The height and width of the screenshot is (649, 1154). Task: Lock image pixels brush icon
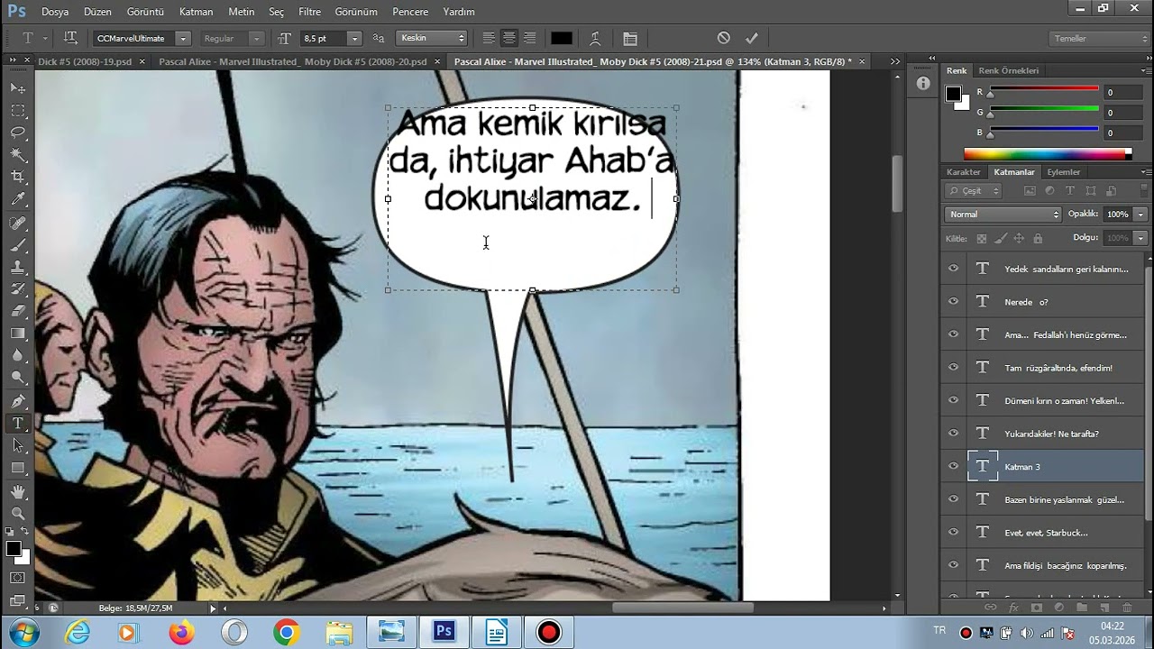[1001, 239]
